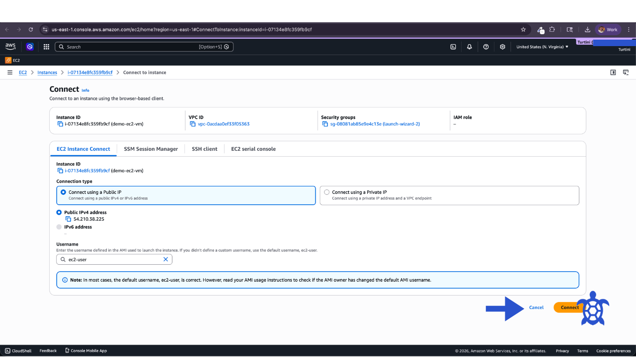Open CloudShell in the footer

pyautogui.click(x=18, y=351)
